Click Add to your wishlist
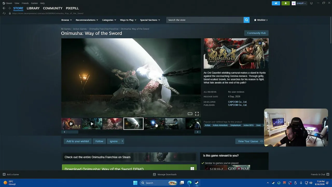 tap(78, 141)
